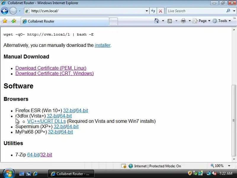Viewport: 237px width, 178px height.
Task: Open the Tools menu
Action: pos(222,21)
